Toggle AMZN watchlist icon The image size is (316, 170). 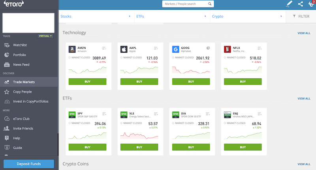[104, 48]
